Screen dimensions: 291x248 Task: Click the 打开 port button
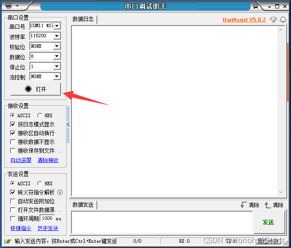coord(35,89)
